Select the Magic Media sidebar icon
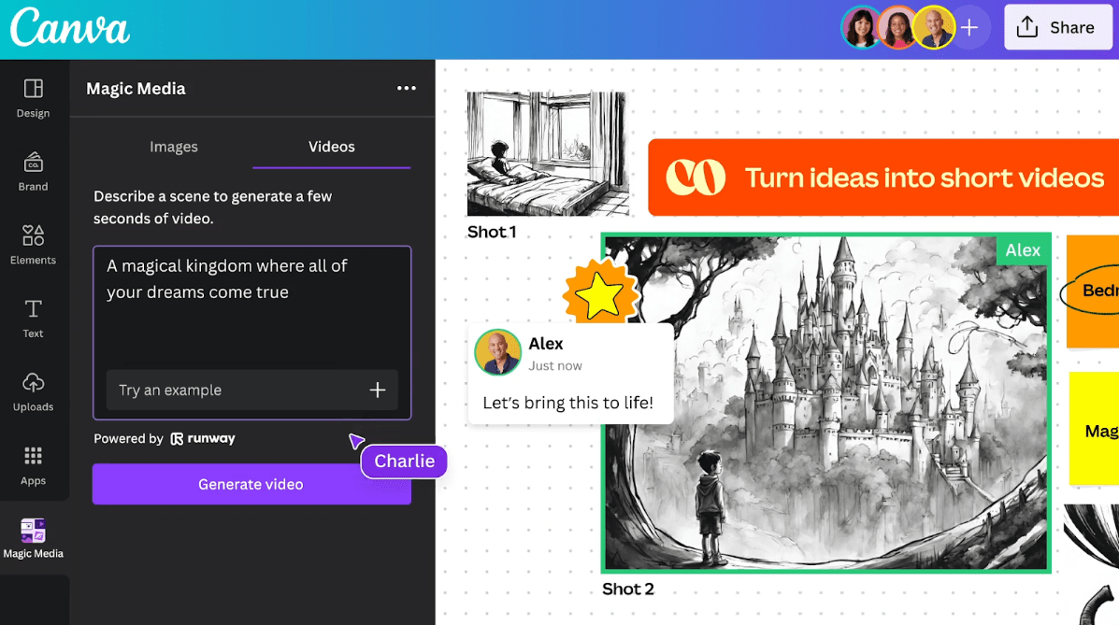Viewport: 1119px width, 625px height. [x=33, y=535]
